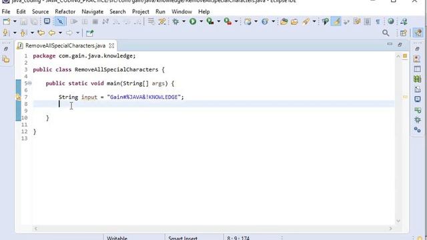Click the editor area restore icon

400,45
